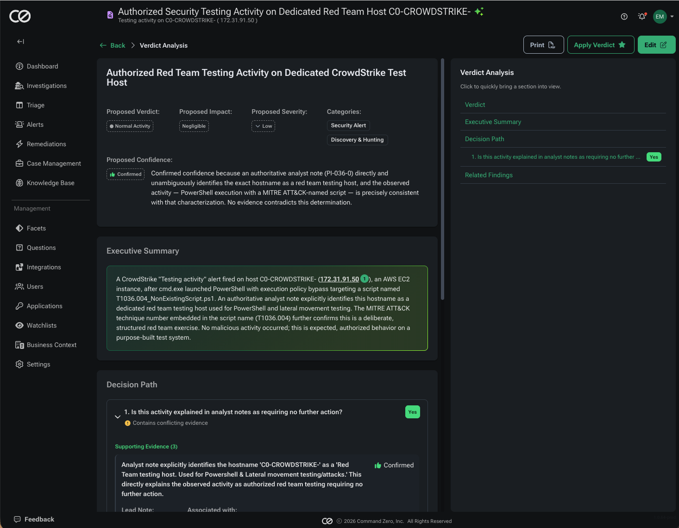Click the help question mark icon
This screenshot has width=679, height=528.
click(624, 17)
